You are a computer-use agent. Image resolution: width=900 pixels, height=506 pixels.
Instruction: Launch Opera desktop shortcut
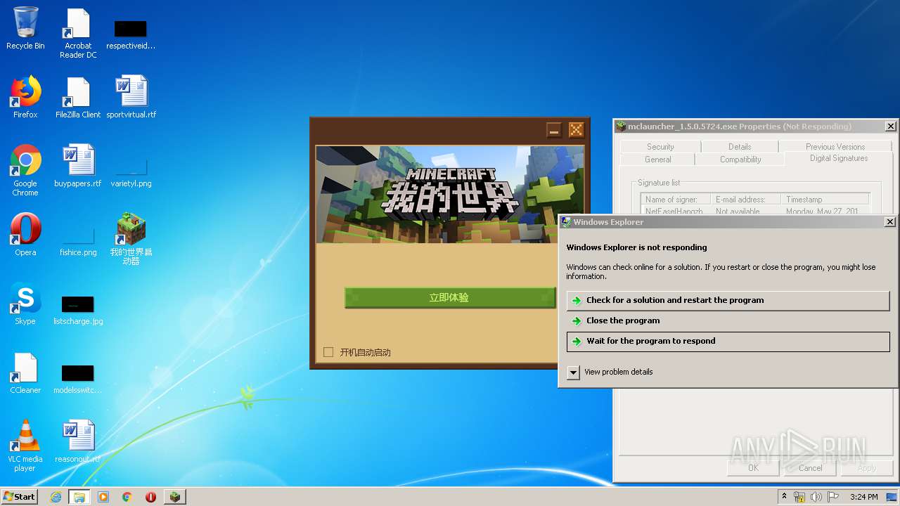pos(25,235)
